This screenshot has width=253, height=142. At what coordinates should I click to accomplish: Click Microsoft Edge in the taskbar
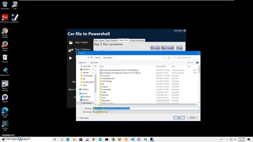[68, 139]
